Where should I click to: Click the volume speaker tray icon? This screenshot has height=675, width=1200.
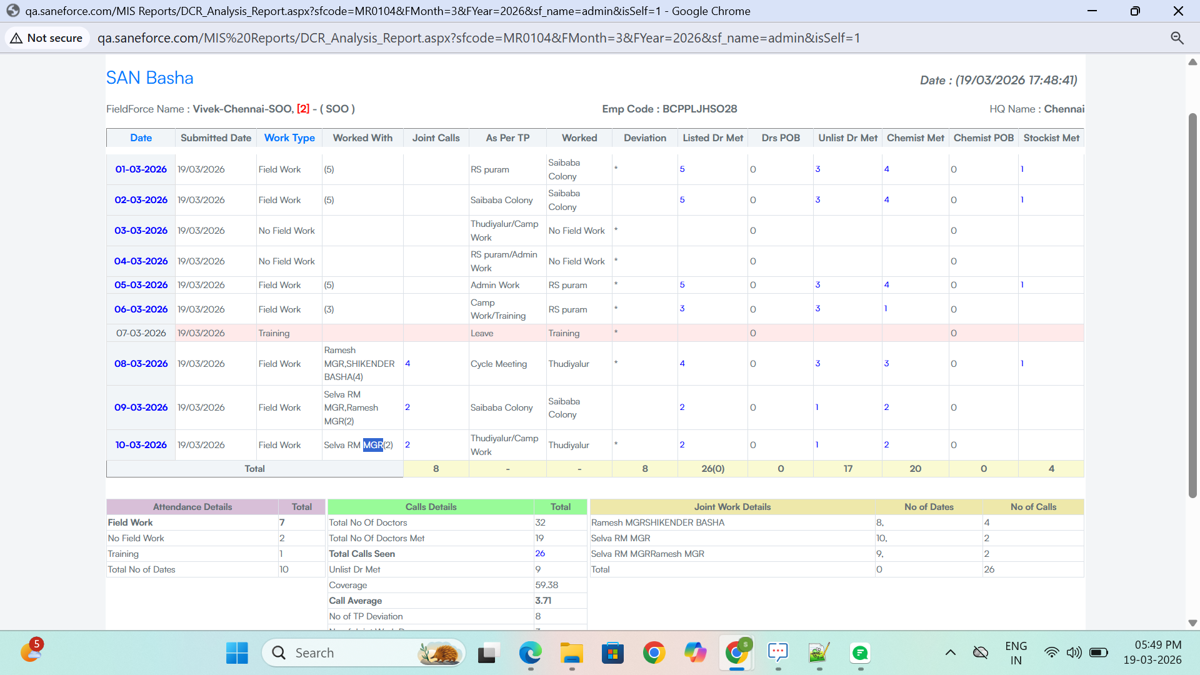[1074, 652]
